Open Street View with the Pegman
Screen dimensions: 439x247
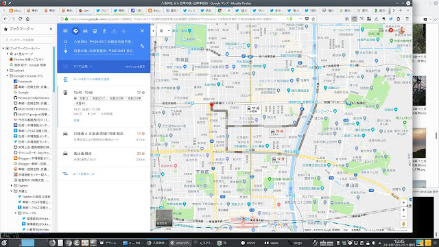[403, 224]
